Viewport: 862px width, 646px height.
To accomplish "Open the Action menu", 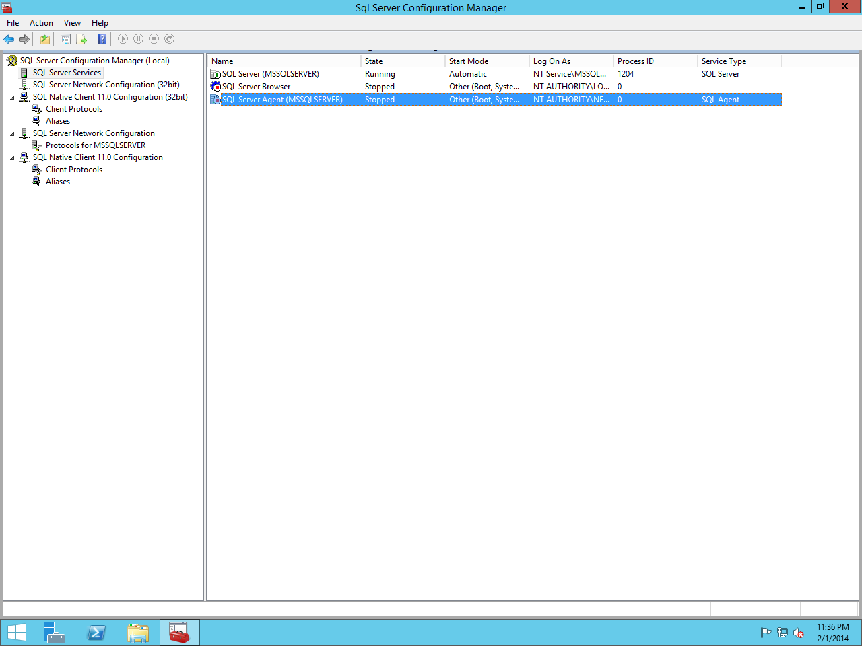I will (x=41, y=23).
